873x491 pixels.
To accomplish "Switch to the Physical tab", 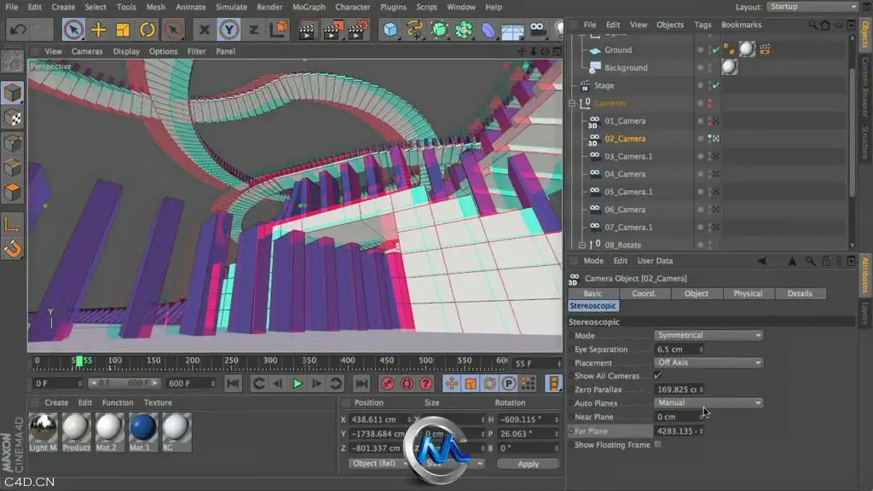I will coord(748,293).
